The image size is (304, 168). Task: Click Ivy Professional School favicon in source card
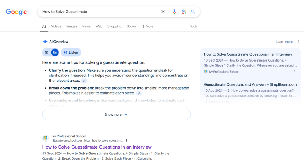point(205,72)
